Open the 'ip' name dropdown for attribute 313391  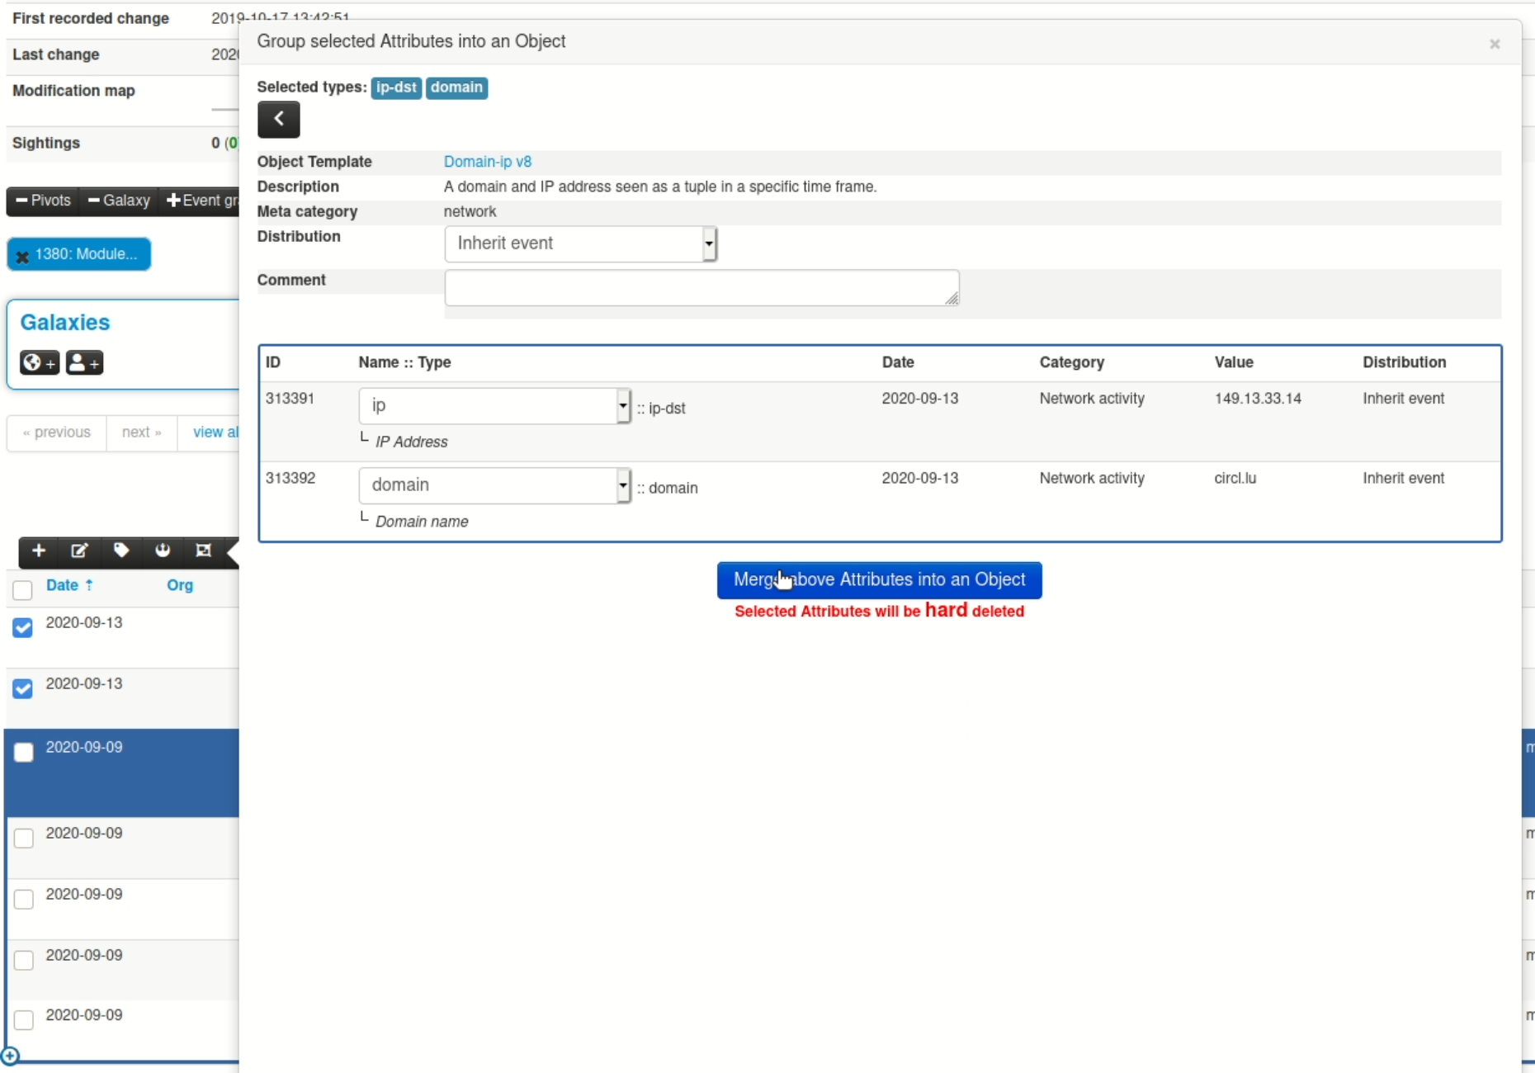[x=494, y=406]
